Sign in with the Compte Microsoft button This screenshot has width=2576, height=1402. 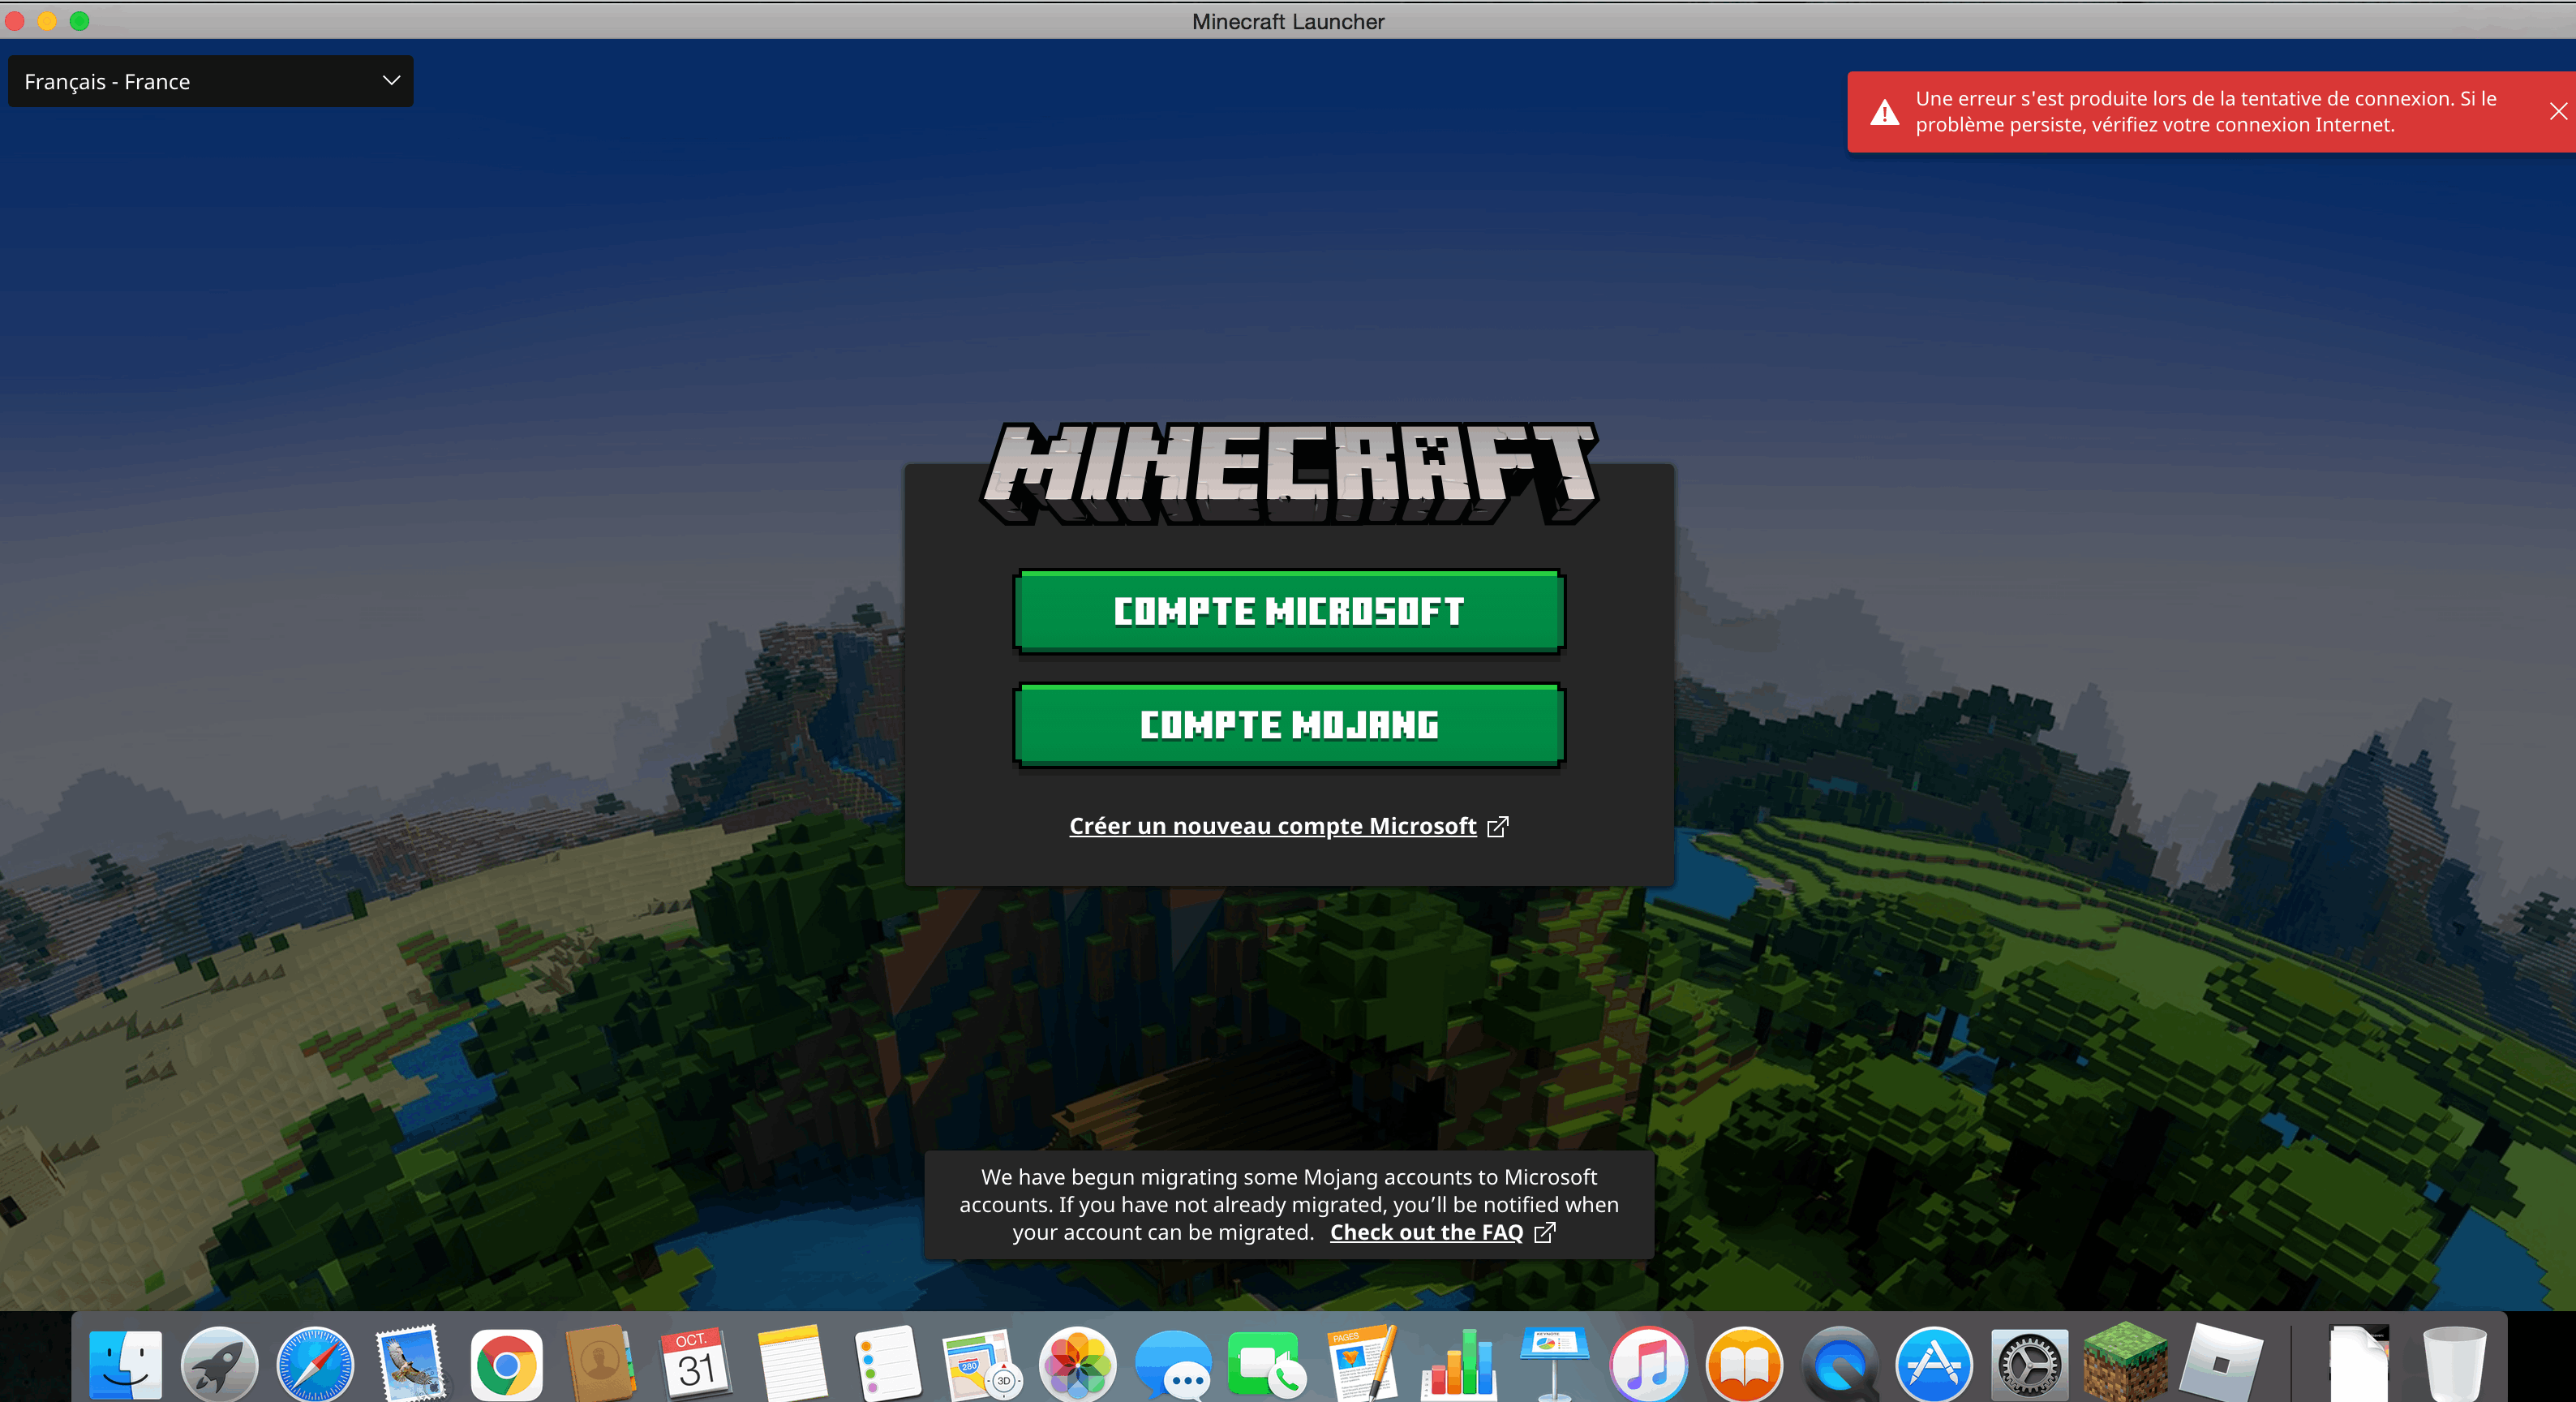click(x=1289, y=611)
